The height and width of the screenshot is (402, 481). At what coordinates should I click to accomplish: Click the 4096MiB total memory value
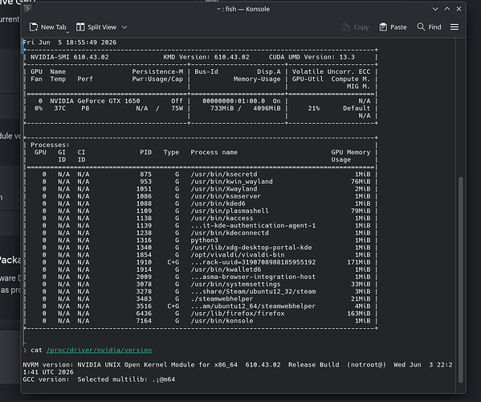267,109
